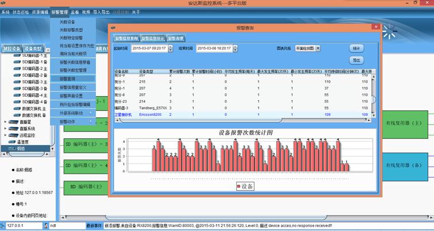Click the main window title bar app icon

(3, 3)
